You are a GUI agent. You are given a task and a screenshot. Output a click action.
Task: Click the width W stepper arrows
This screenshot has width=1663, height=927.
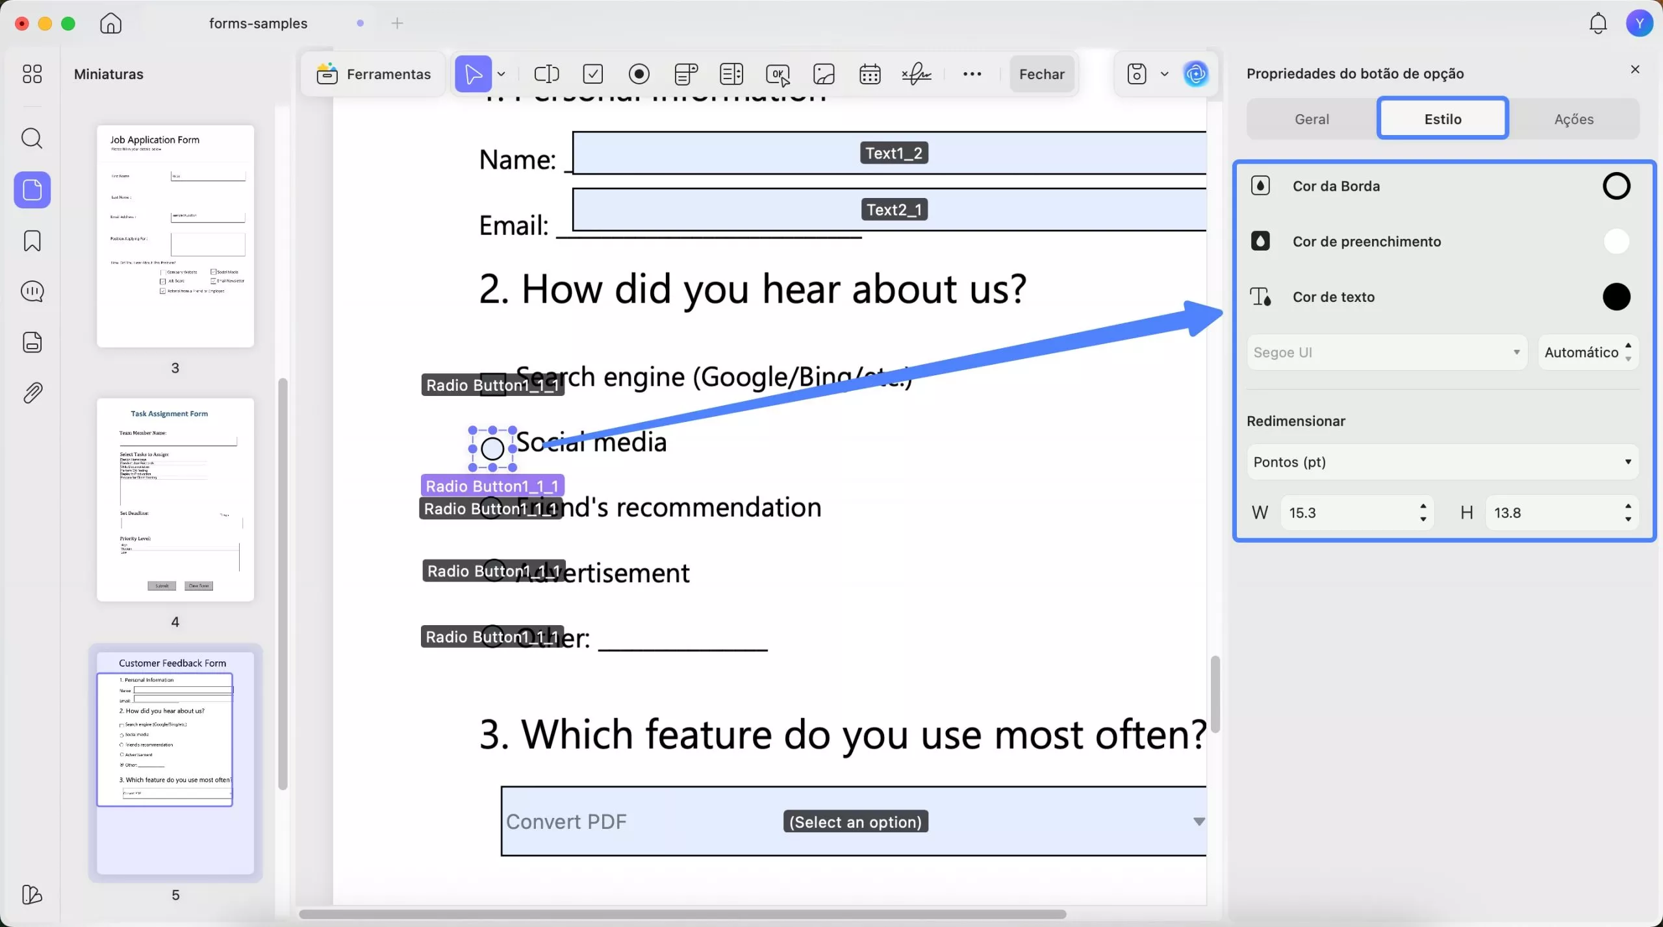coord(1423,513)
